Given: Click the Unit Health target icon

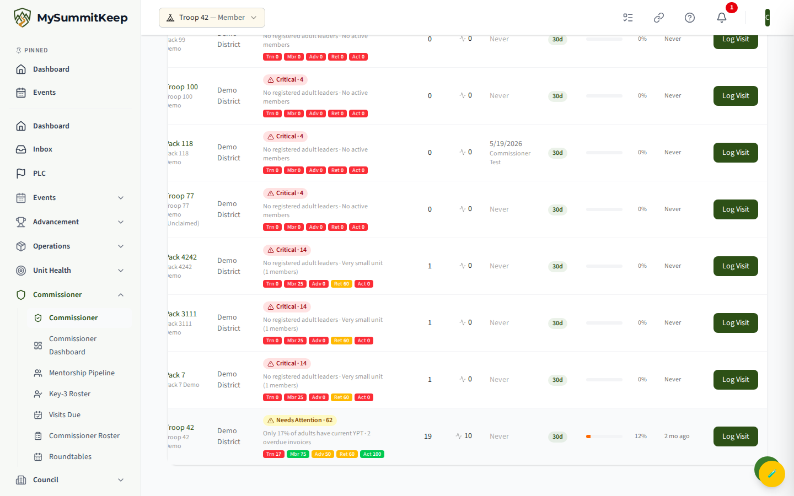Looking at the screenshot, I should (21, 271).
